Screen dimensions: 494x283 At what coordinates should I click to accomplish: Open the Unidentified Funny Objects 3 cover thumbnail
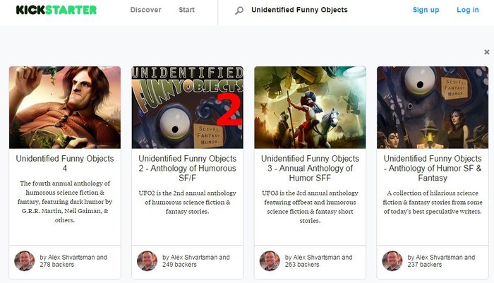(310, 107)
